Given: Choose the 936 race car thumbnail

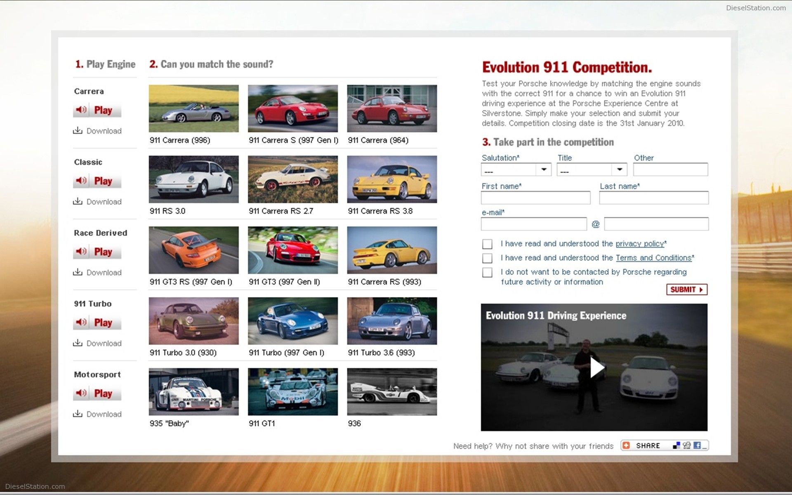Looking at the screenshot, I should [x=392, y=392].
